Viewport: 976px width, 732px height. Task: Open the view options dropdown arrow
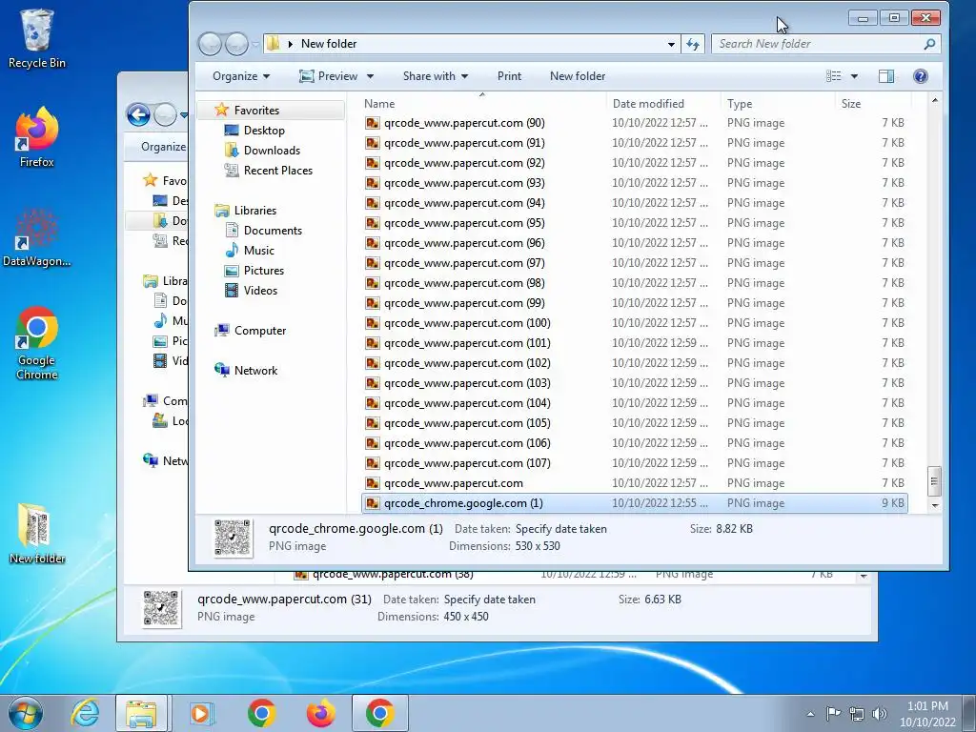click(x=854, y=76)
